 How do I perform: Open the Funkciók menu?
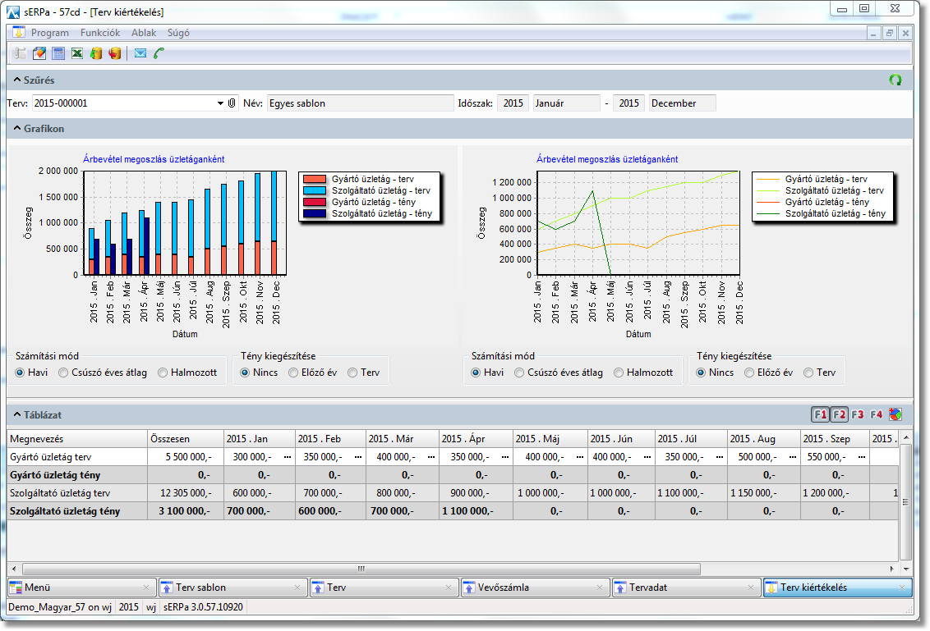click(100, 33)
